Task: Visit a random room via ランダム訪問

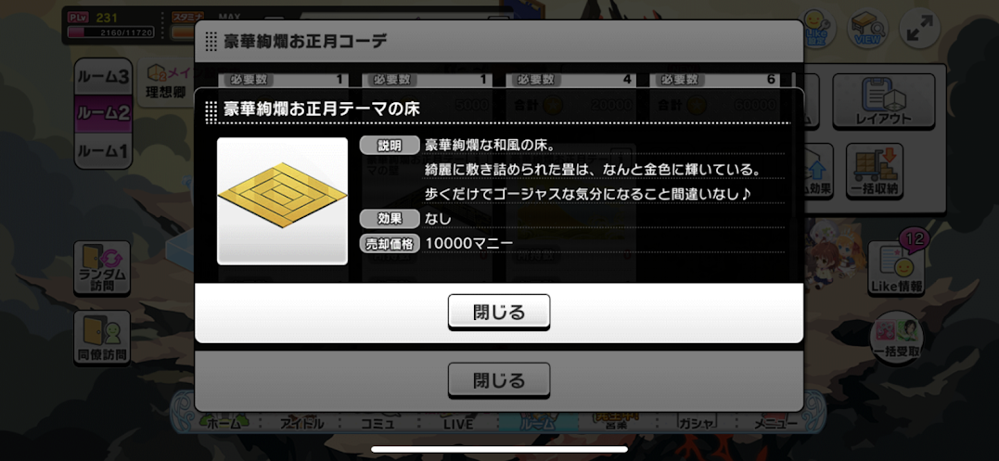Action: pyautogui.click(x=102, y=268)
